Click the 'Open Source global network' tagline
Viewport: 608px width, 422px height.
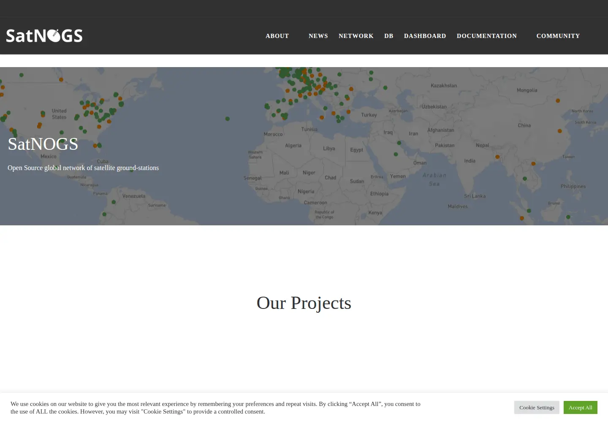click(x=83, y=168)
